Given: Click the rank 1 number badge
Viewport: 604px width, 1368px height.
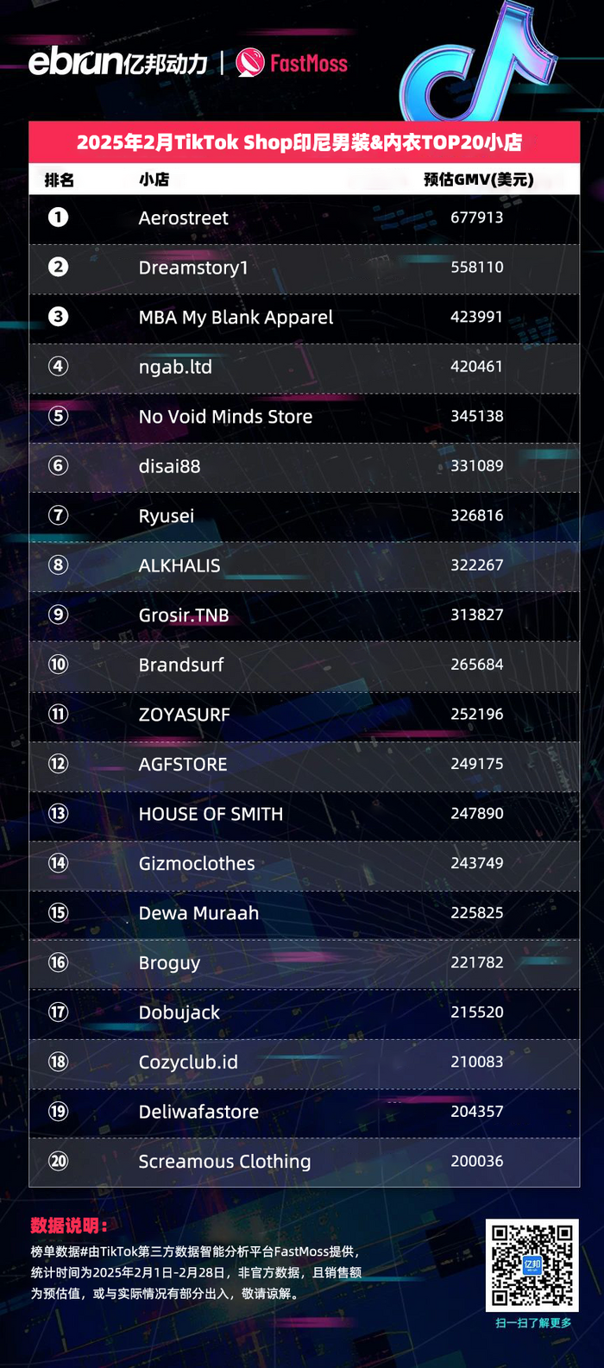Looking at the screenshot, I should (58, 217).
